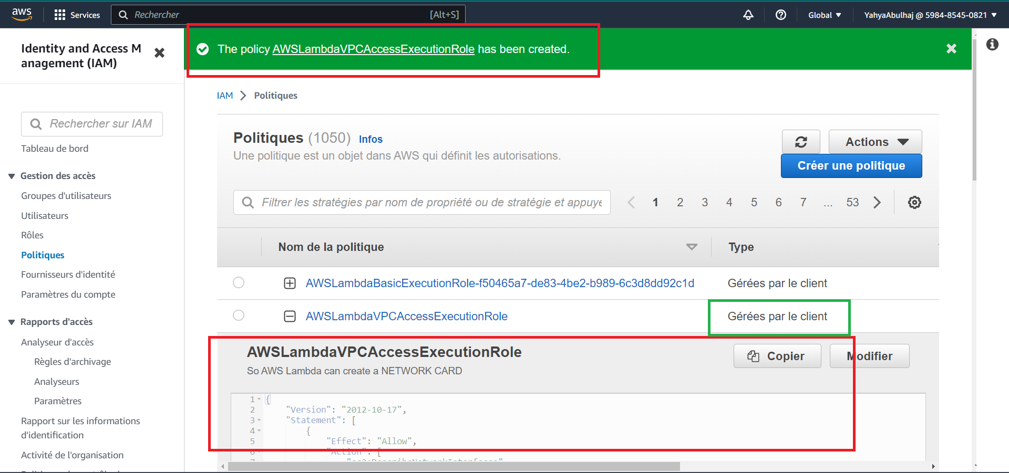Open the Actions dropdown
The height and width of the screenshot is (473, 1009).
point(876,142)
